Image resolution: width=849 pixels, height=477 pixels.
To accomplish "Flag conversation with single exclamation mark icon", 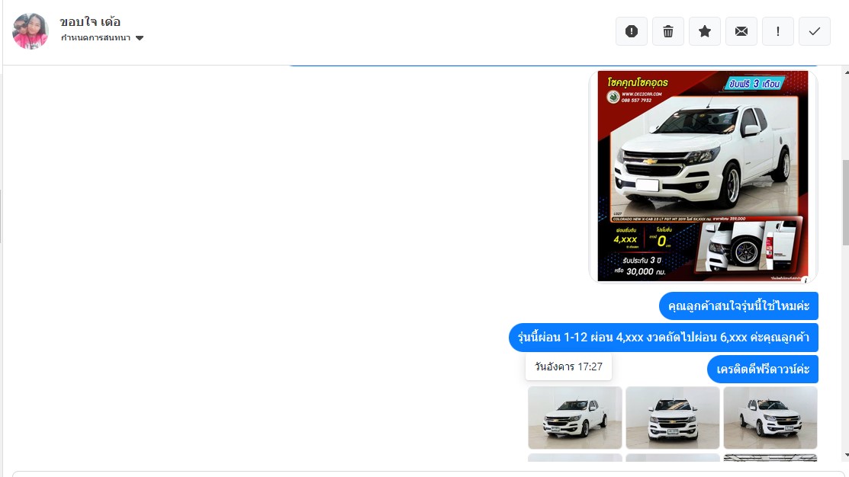I will click(778, 31).
